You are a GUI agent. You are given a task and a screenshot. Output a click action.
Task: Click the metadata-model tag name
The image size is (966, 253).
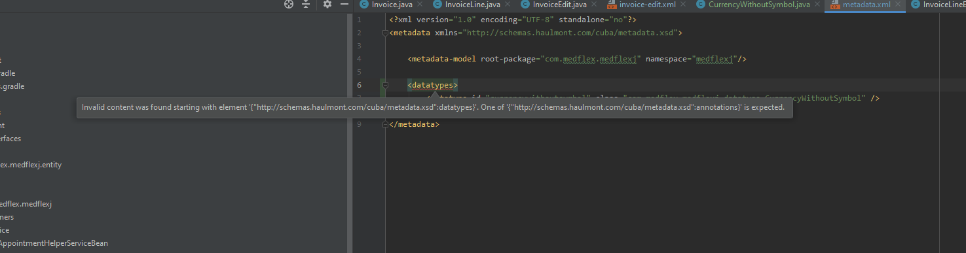pyautogui.click(x=444, y=59)
